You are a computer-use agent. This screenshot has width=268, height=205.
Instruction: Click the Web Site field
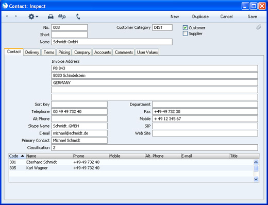[x=205, y=133]
